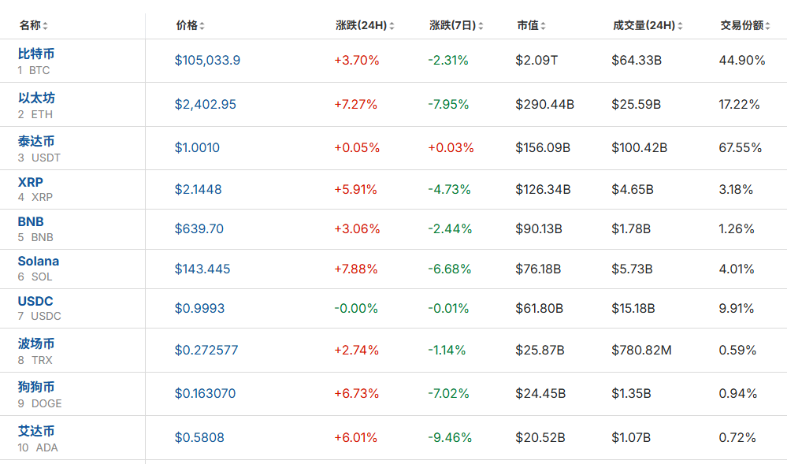Click sort icon beside 市值
Image resolution: width=787 pixels, height=464 pixels.
(543, 26)
